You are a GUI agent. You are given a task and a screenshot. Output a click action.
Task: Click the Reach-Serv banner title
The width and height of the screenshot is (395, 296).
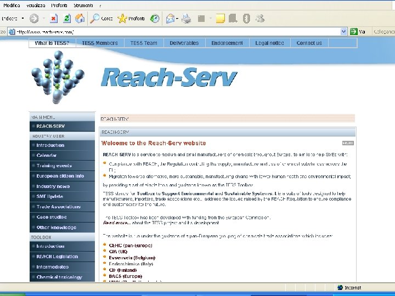coord(169,77)
